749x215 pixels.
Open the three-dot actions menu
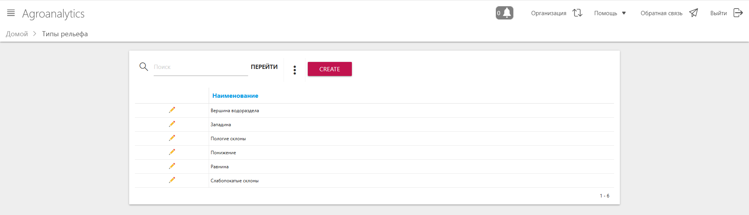pos(295,70)
